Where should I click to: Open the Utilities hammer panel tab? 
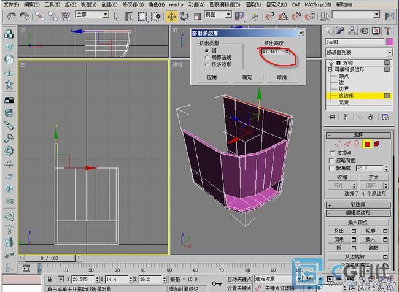pyautogui.click(x=387, y=31)
